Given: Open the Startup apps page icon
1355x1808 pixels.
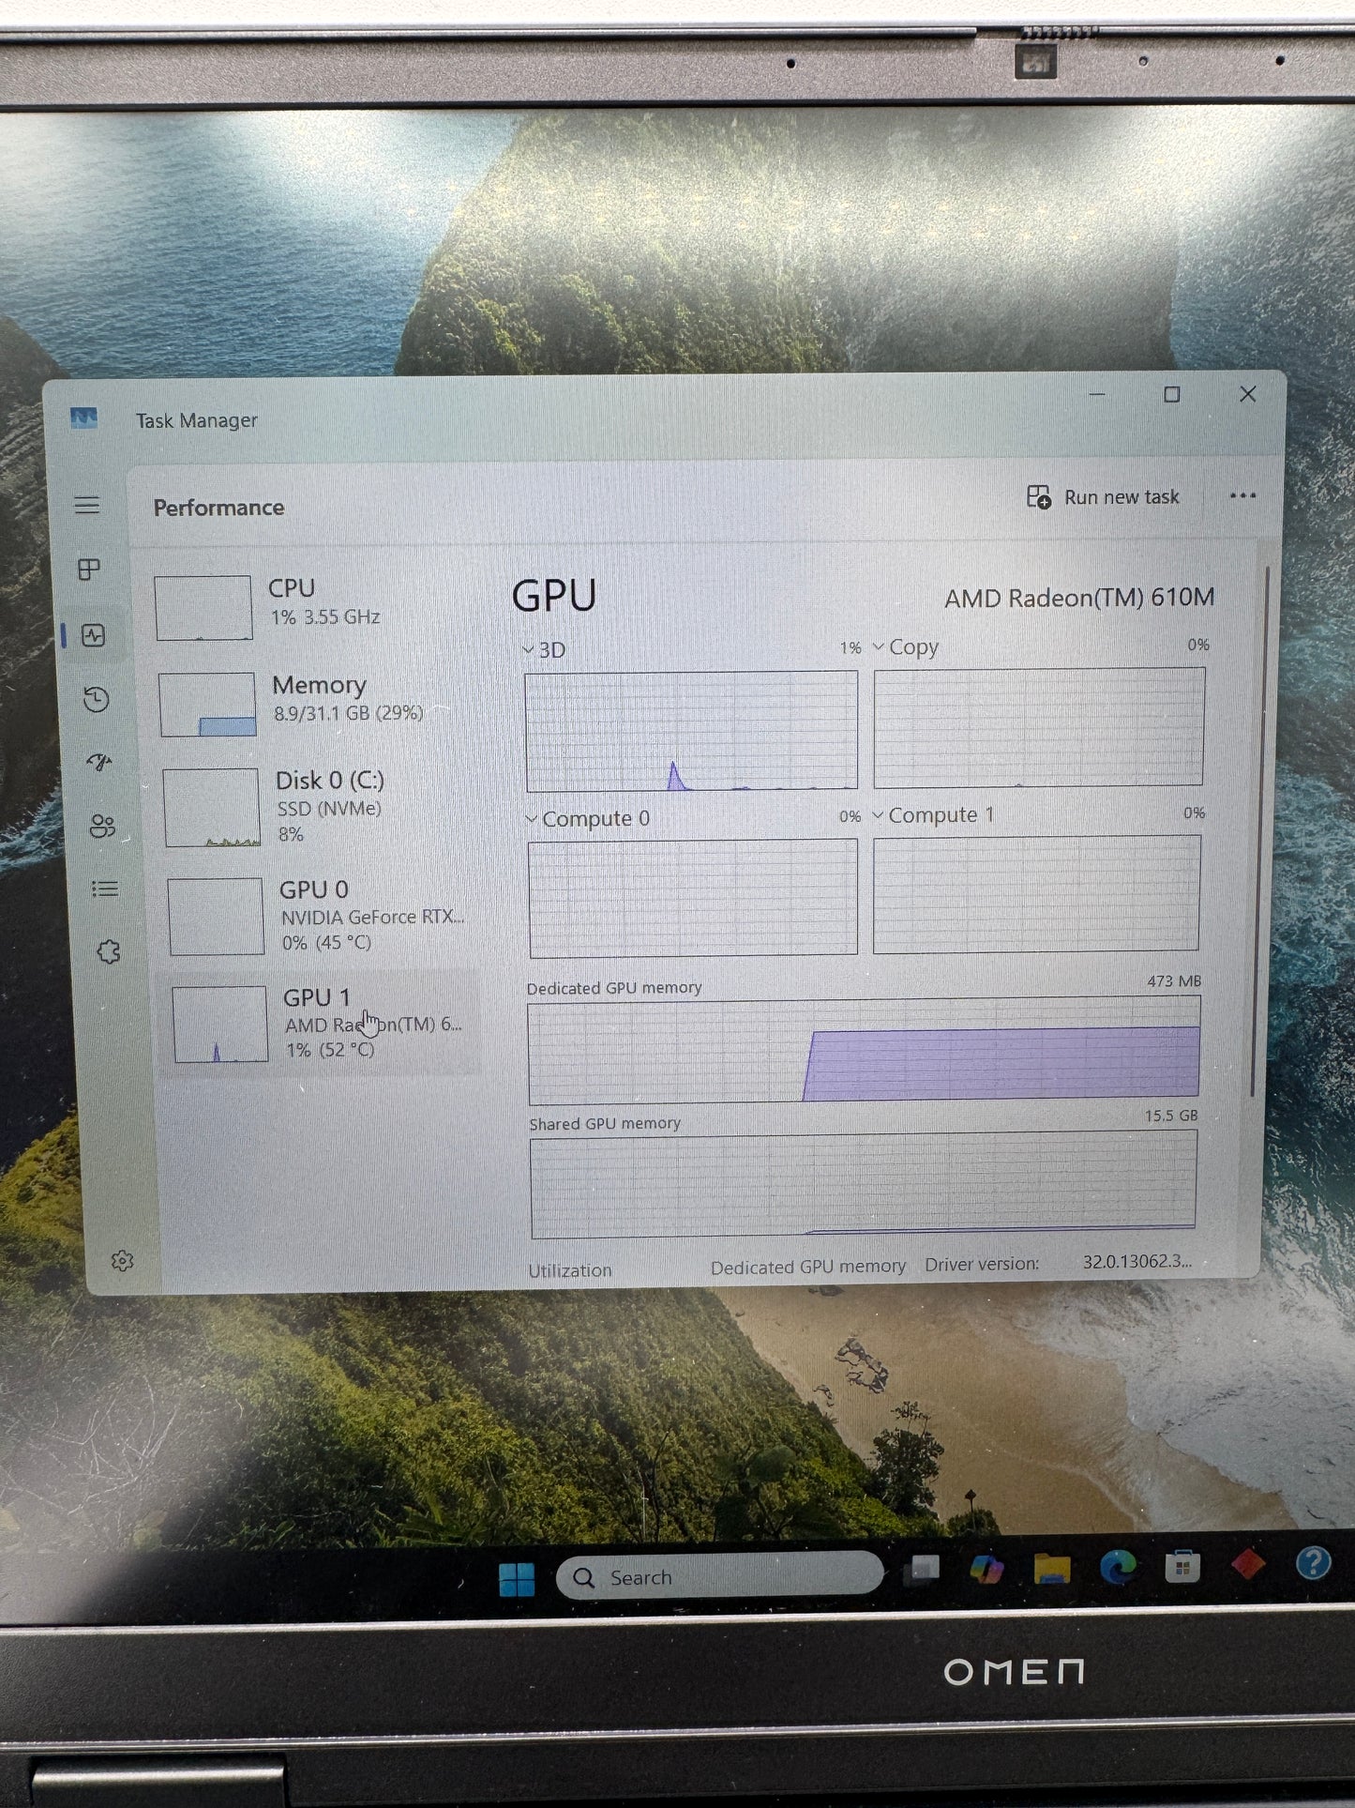Looking at the screenshot, I should (99, 763).
